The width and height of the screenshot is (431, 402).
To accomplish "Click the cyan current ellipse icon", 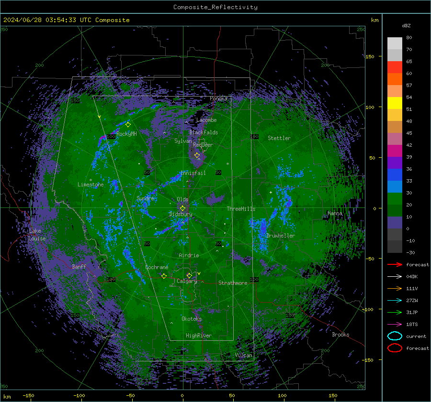I will [395, 336].
